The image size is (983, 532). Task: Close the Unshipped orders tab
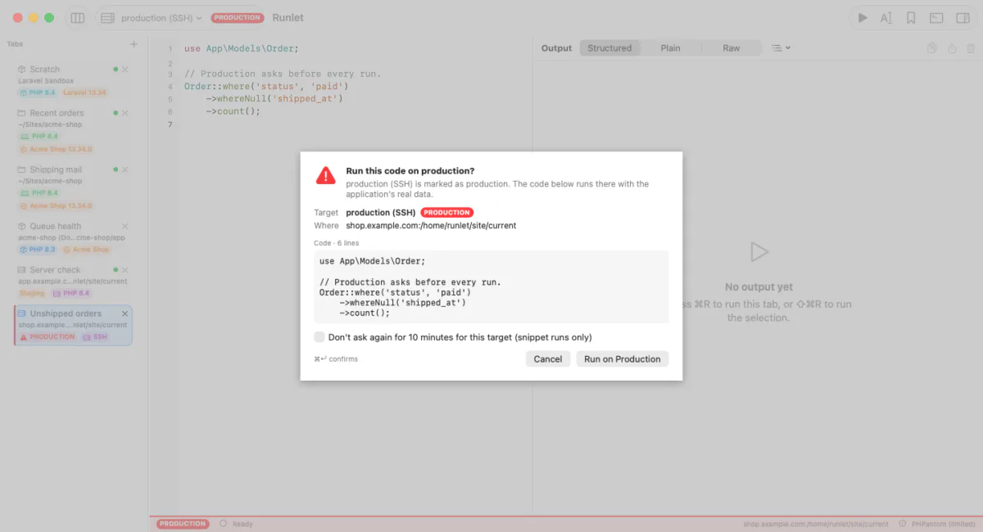125,313
